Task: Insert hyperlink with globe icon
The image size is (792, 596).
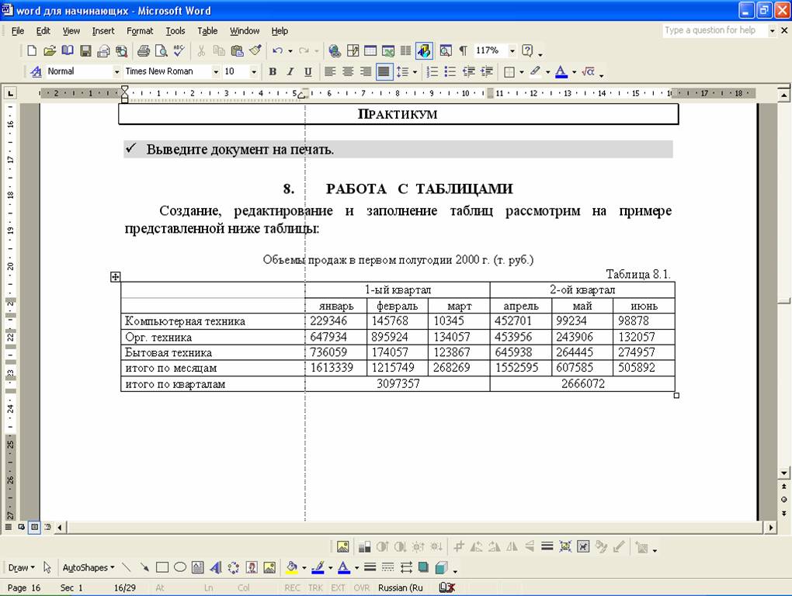Action: [334, 50]
